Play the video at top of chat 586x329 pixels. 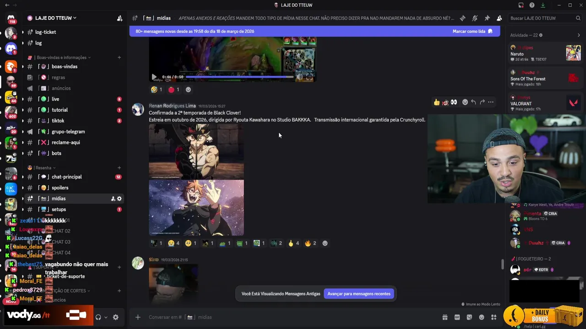tap(154, 77)
